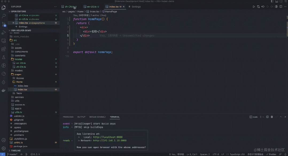Open the Extensions view icon
Image resolution: width=288 pixels, height=156 pixels.
coord(3,49)
